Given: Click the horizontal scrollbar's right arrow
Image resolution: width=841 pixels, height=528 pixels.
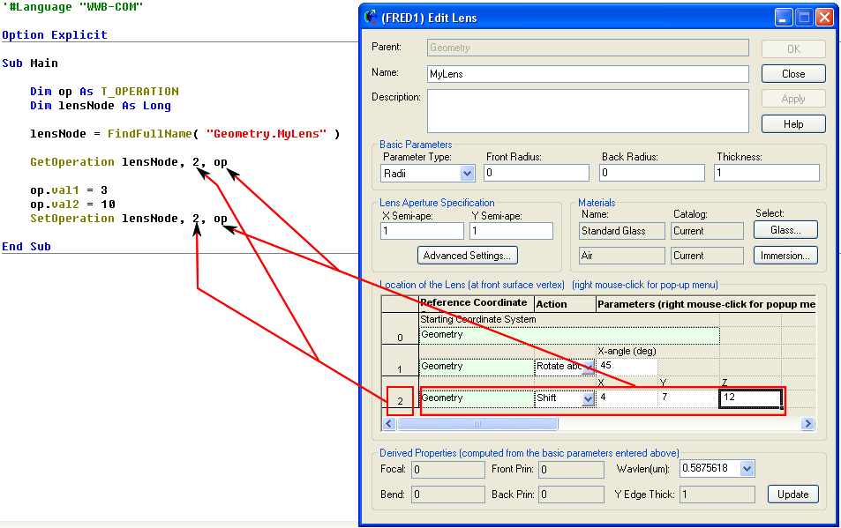Looking at the screenshot, I should tap(807, 424).
